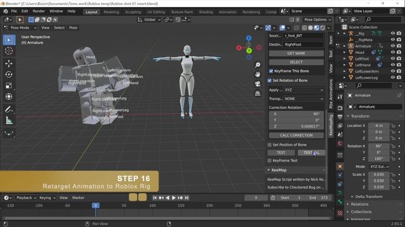
Task: Select the Transform tool
Action: pyautogui.click(x=9, y=96)
